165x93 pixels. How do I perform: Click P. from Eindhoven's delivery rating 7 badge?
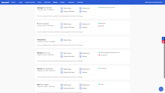80,27
